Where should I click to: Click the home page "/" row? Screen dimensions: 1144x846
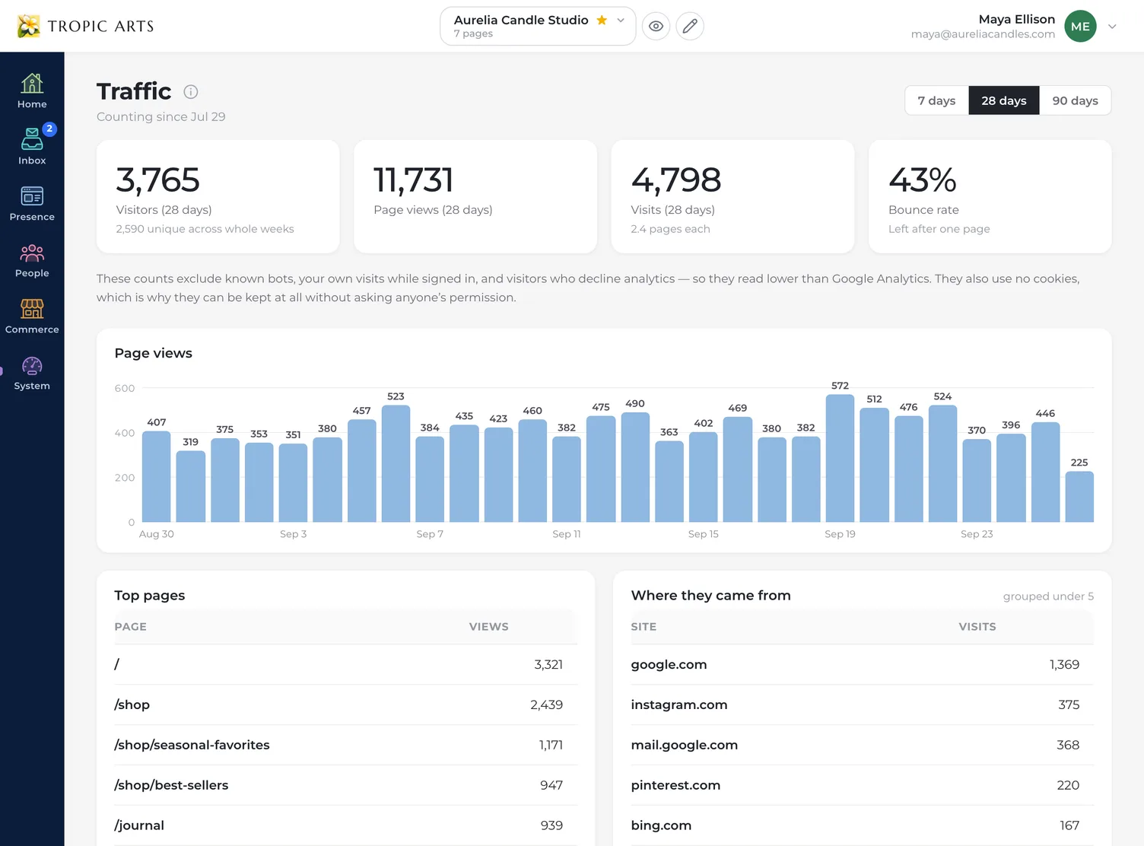coord(345,664)
